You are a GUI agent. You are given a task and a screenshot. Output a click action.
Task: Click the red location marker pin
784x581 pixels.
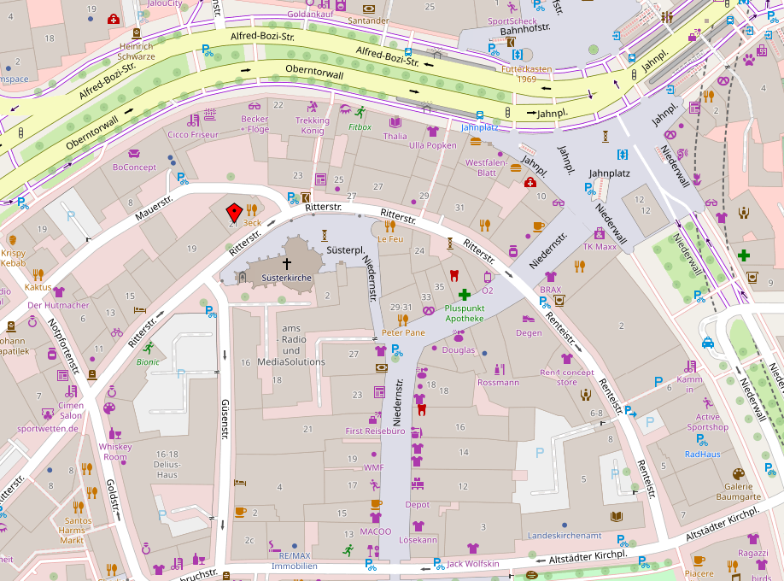point(232,212)
